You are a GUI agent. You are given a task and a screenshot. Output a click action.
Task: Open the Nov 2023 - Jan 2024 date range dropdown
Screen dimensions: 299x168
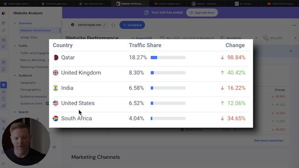tap(187, 38)
